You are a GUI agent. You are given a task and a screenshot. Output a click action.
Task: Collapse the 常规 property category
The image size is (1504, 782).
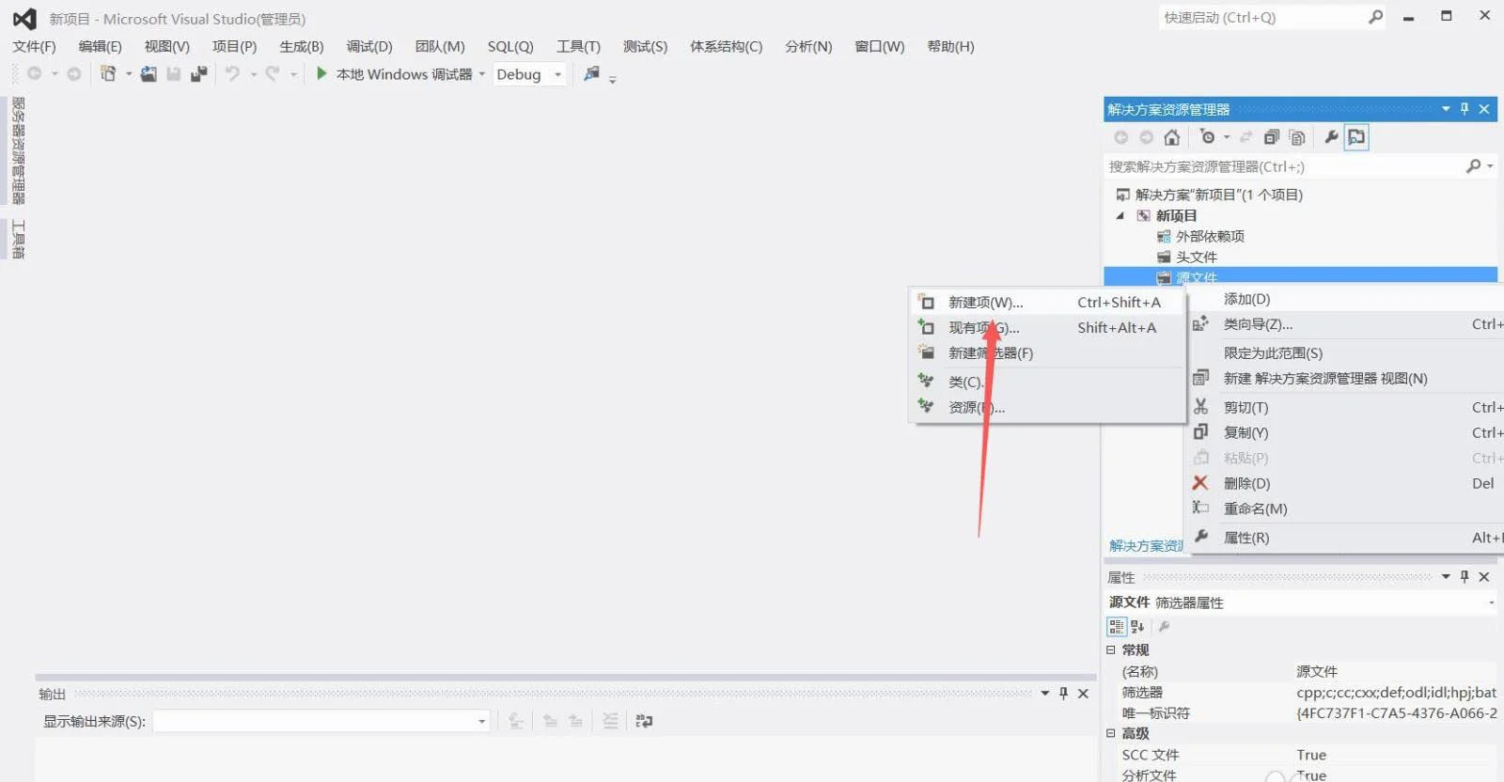click(1110, 649)
